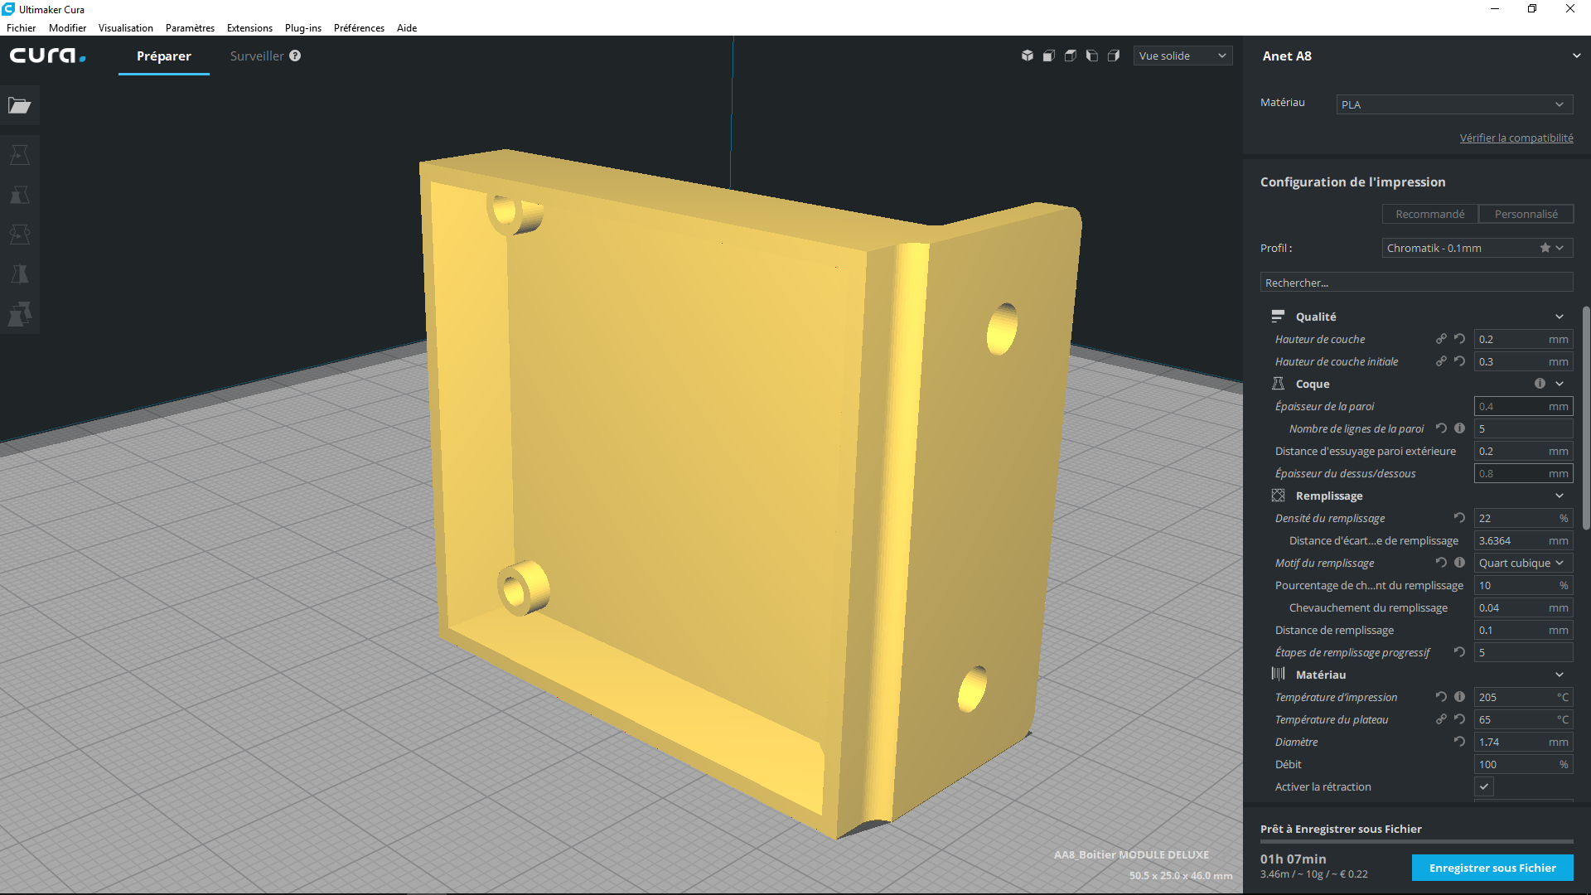Reset Diamètre value
Viewport: 1591px width, 895px height.
[1459, 742]
